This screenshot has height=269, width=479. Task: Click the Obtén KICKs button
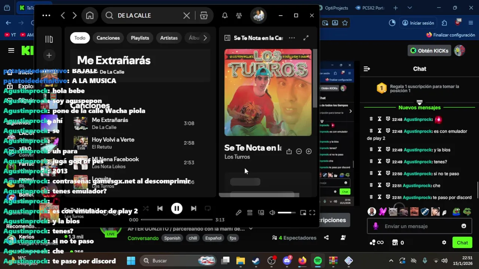tap(429, 50)
